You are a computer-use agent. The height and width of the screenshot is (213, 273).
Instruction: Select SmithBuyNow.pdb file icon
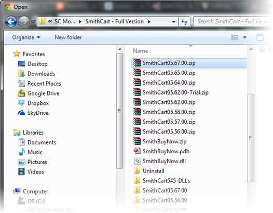click(x=137, y=151)
